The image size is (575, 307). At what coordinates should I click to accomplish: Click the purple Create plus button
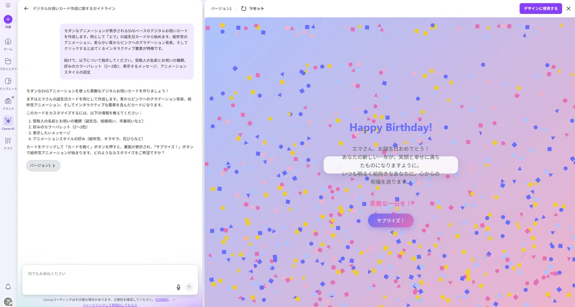[x=8, y=19]
